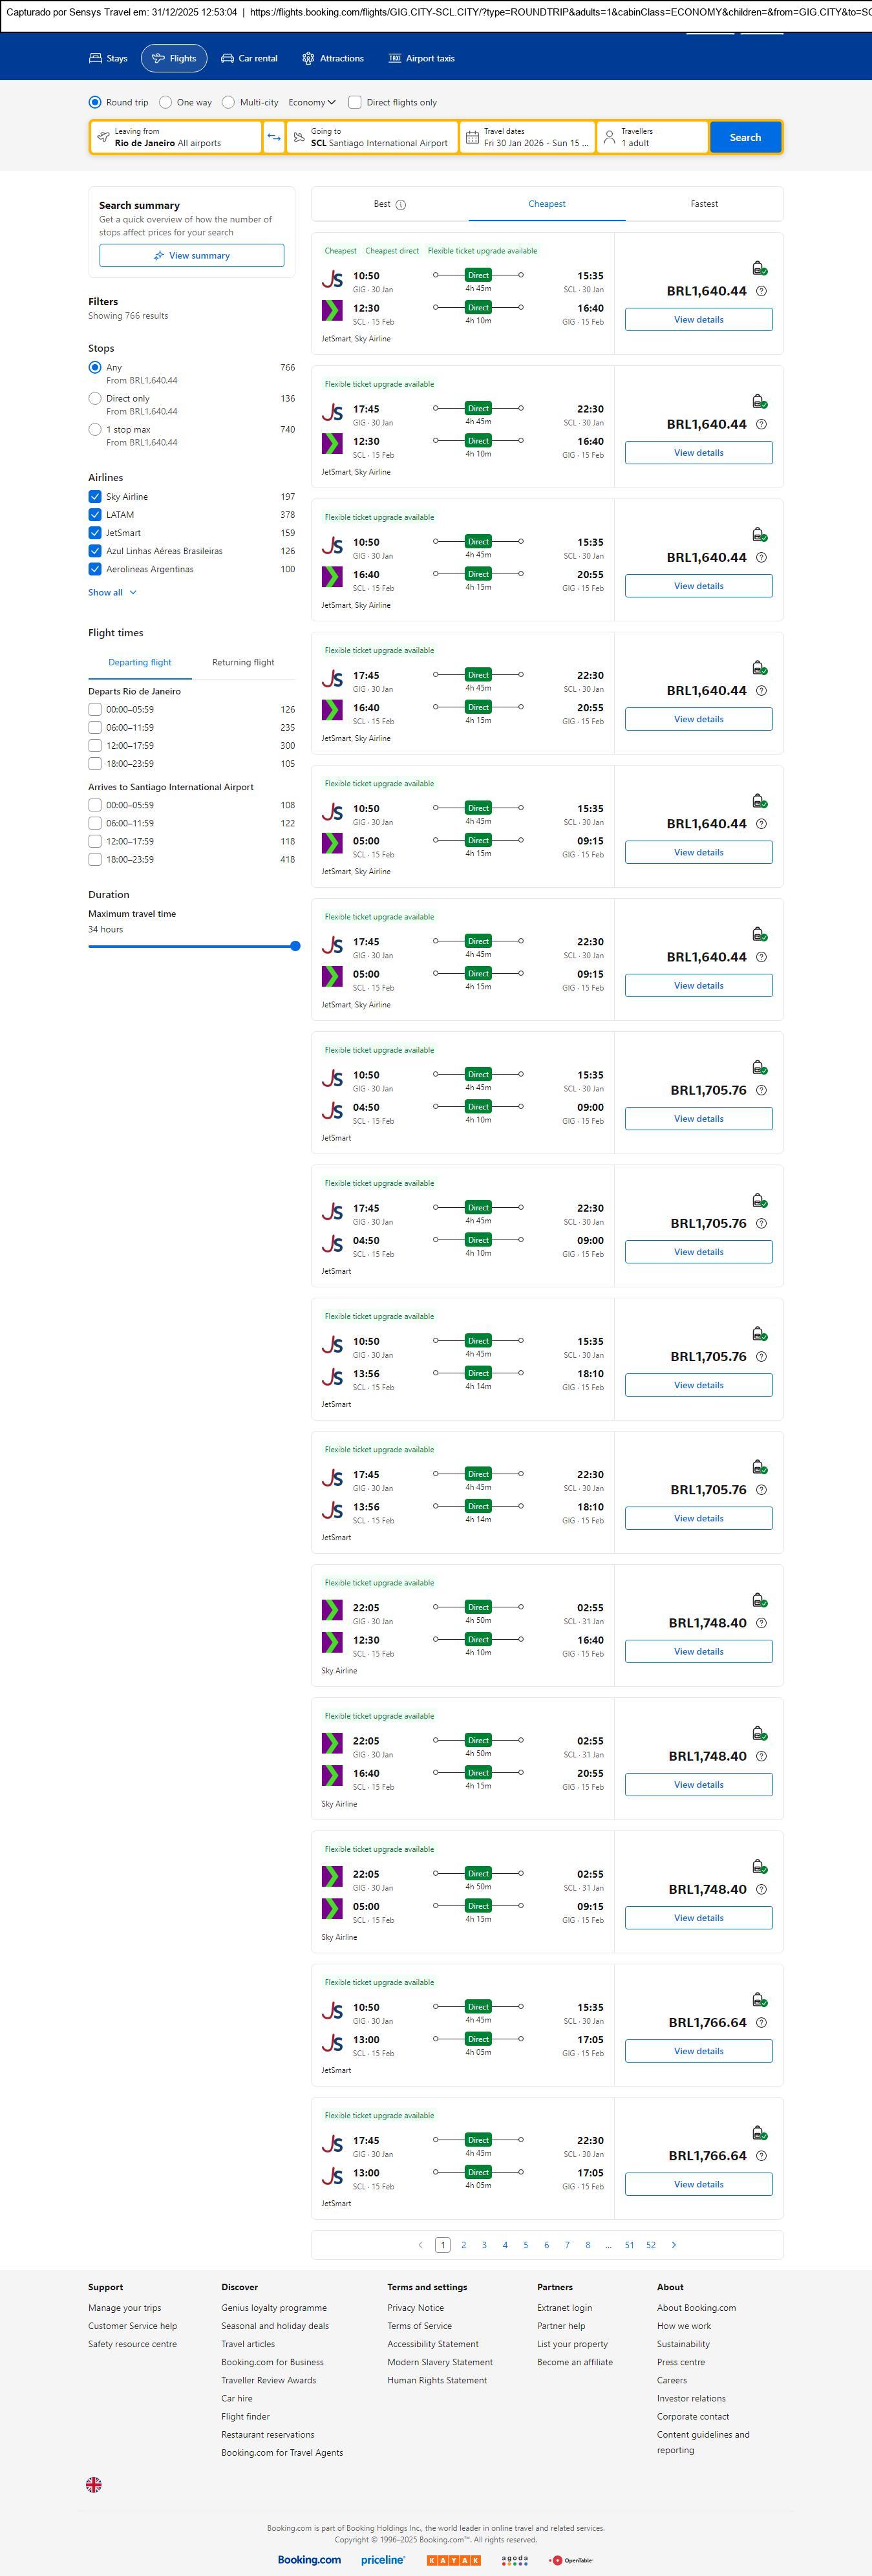872x2576 pixels.
Task: Click the calendar icon in Travel dates field
Action: (x=472, y=137)
